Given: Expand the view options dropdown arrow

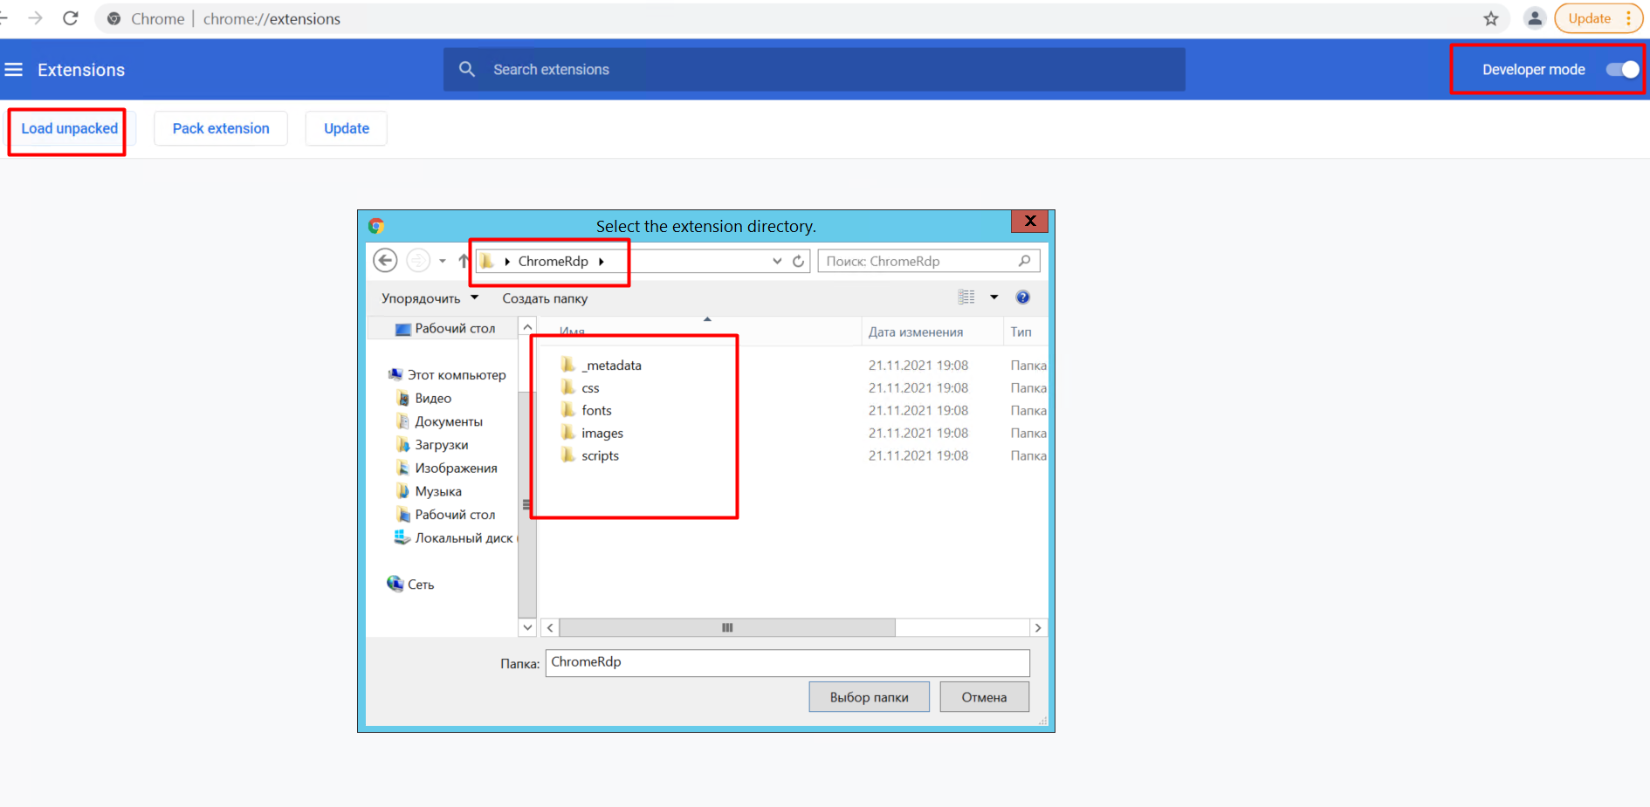Looking at the screenshot, I should [x=993, y=297].
